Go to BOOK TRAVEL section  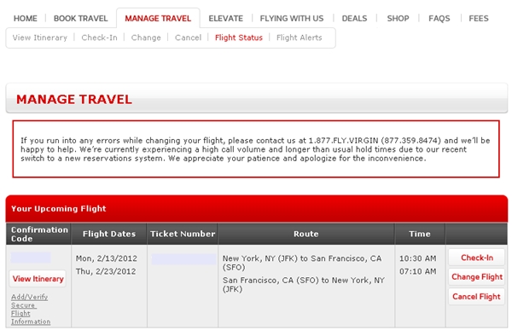pos(81,19)
